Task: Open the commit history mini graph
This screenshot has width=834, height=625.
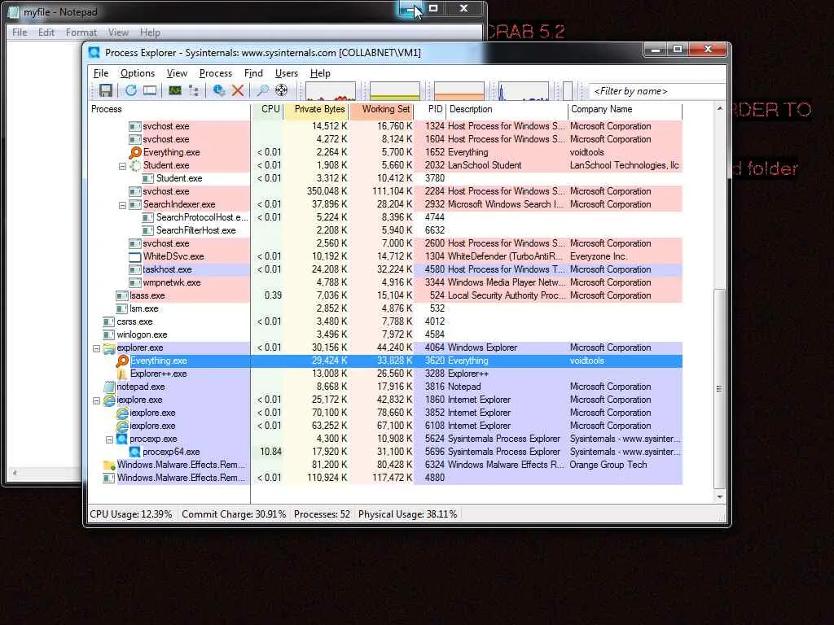Action: click(395, 91)
